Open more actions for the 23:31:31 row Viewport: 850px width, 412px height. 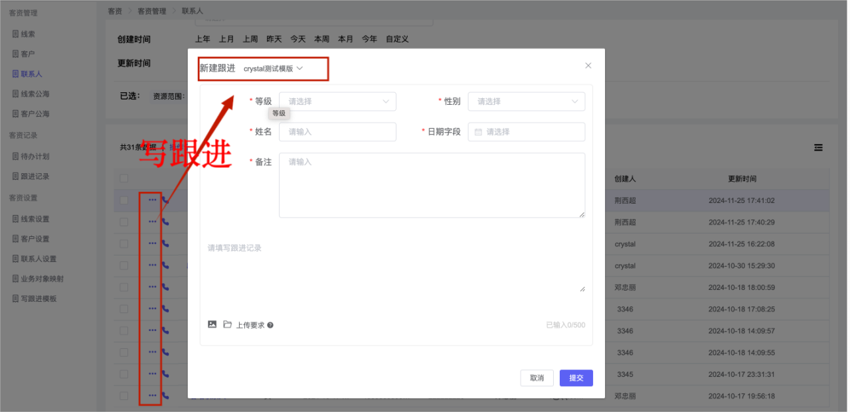coord(153,374)
